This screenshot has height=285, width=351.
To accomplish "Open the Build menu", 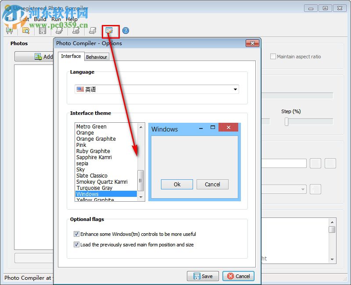I will (x=40, y=19).
